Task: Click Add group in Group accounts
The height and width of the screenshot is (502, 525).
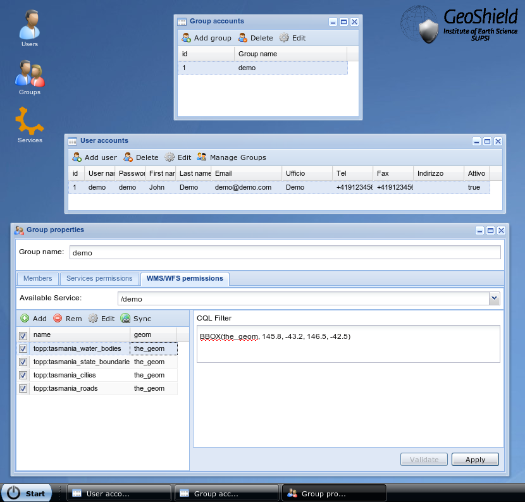Action: (x=206, y=38)
